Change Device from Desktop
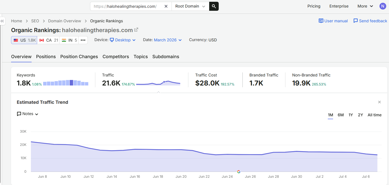This screenshot has height=185, width=389. (123, 40)
